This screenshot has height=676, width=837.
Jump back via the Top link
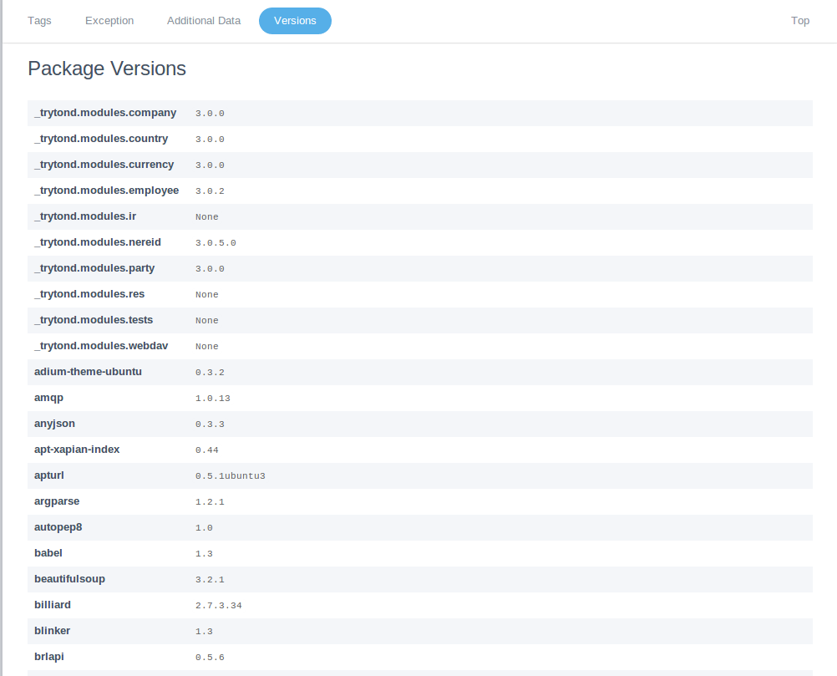point(800,21)
